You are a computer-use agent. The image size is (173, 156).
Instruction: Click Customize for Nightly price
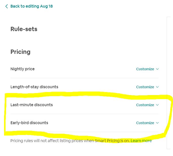pyautogui.click(x=145, y=69)
